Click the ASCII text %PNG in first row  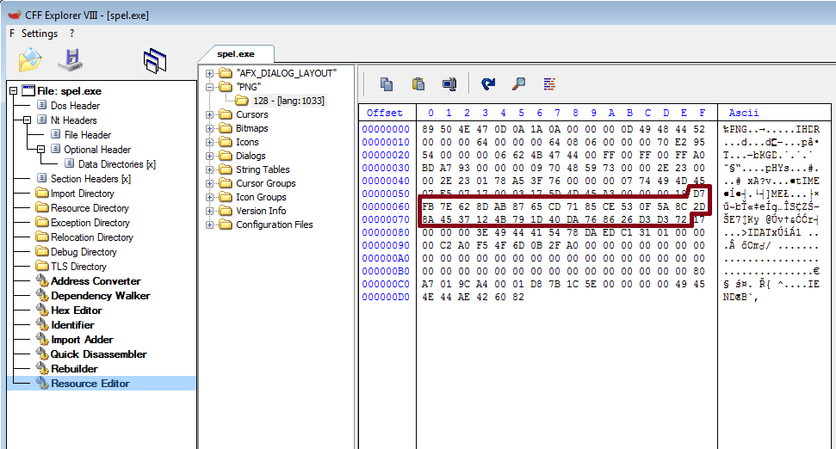(735, 129)
